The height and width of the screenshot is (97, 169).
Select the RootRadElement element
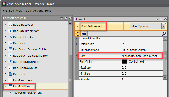pos(92,26)
